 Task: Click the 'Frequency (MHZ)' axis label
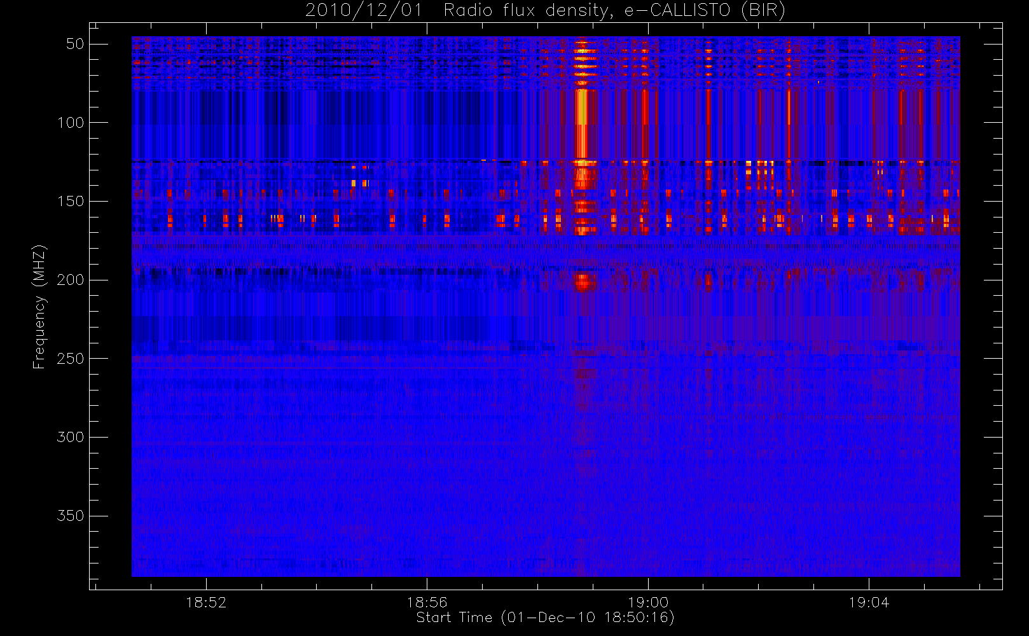[x=39, y=307]
